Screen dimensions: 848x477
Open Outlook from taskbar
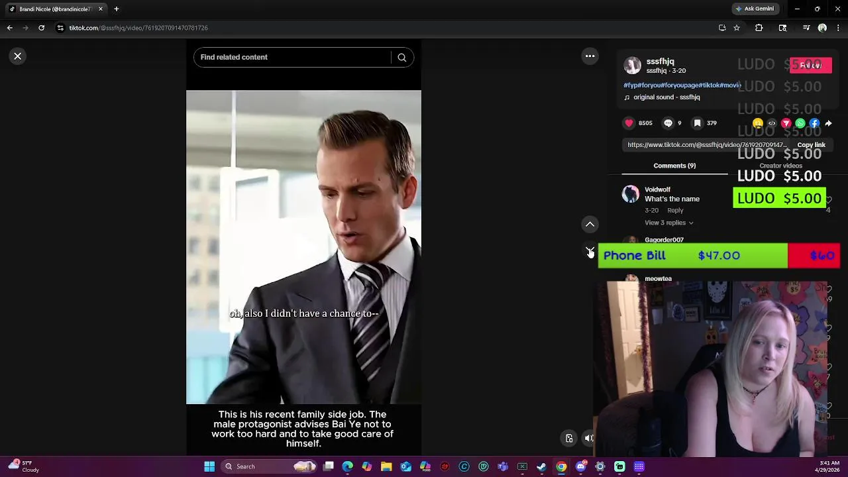click(405, 466)
